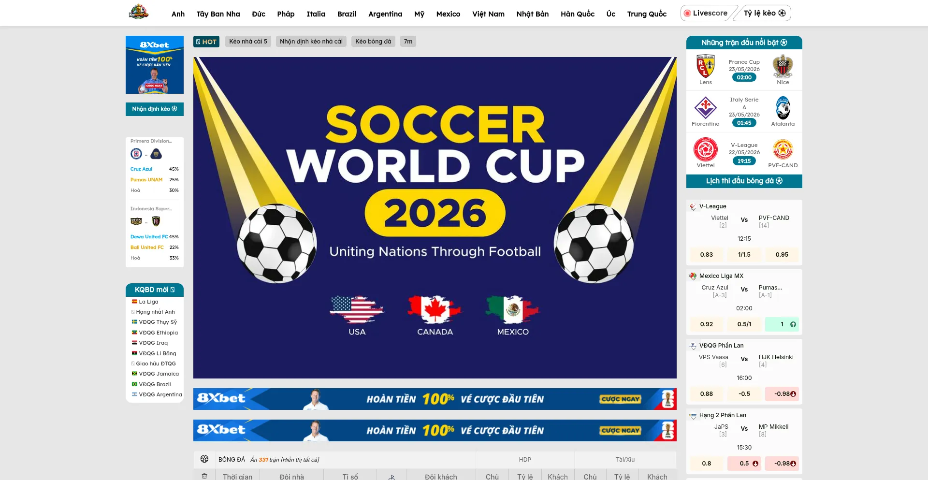The width and height of the screenshot is (928, 480).
Task: Select 1/1.5 handicap in V-League card
Action: pyautogui.click(x=744, y=255)
